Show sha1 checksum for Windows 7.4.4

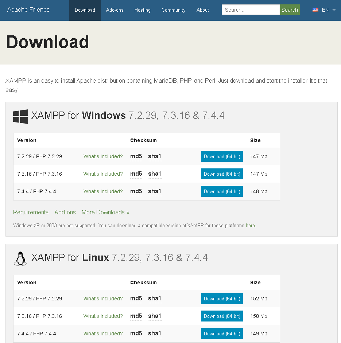tap(155, 191)
